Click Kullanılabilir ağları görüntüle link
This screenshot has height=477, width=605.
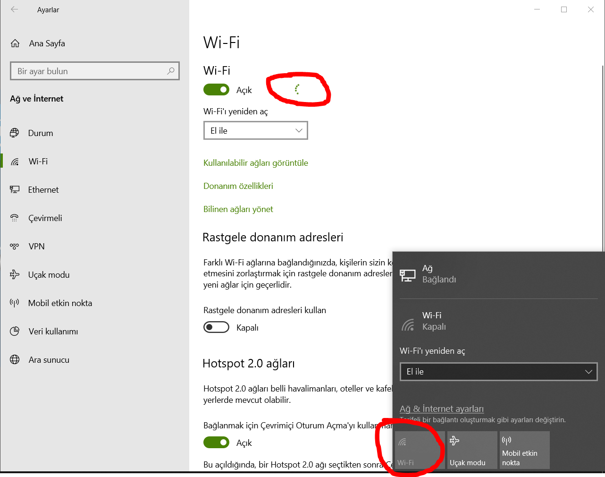[x=256, y=163]
